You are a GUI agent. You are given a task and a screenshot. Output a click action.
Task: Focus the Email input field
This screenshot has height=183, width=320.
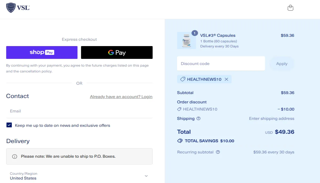tap(79, 111)
